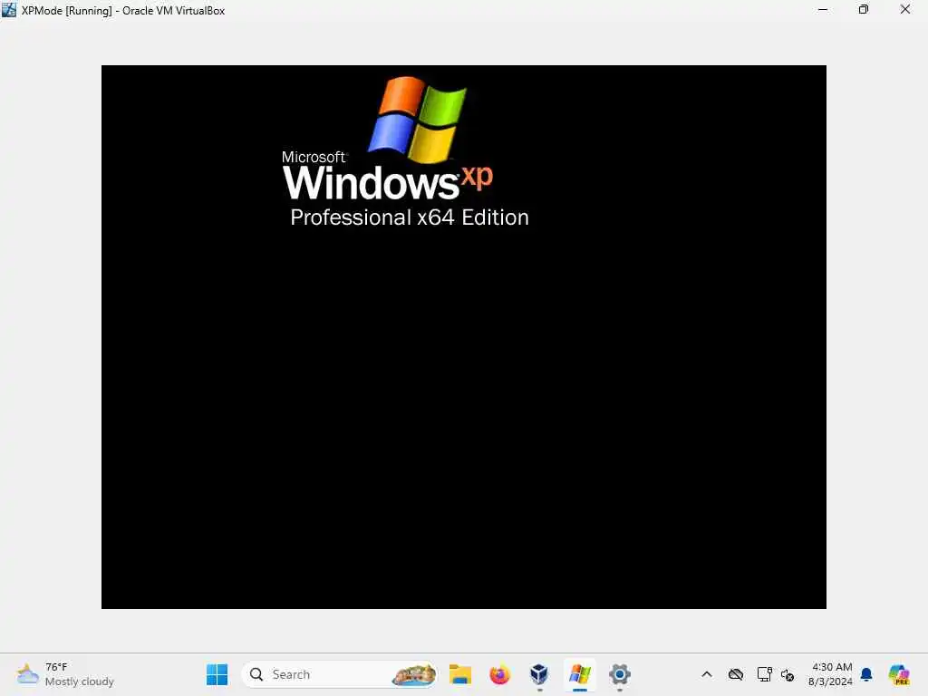Switch to the XPMode VM taskbar icon

click(579, 674)
